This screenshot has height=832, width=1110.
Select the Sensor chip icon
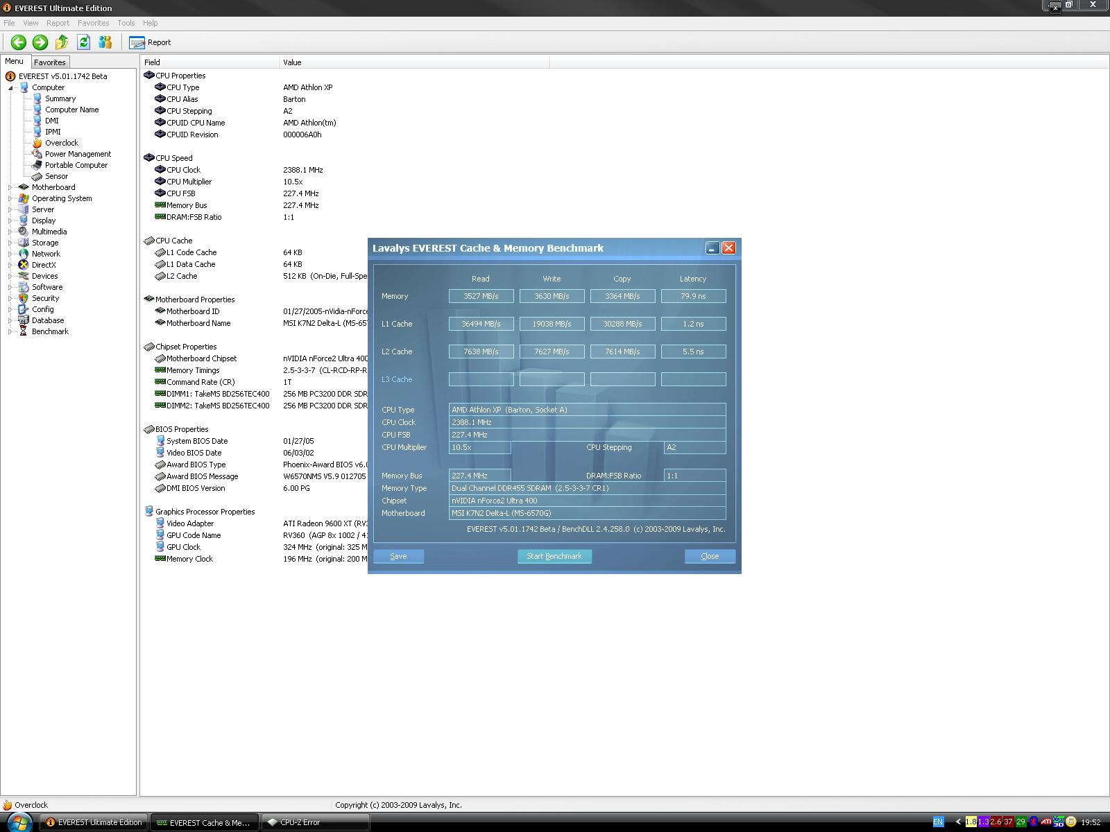[x=37, y=176]
